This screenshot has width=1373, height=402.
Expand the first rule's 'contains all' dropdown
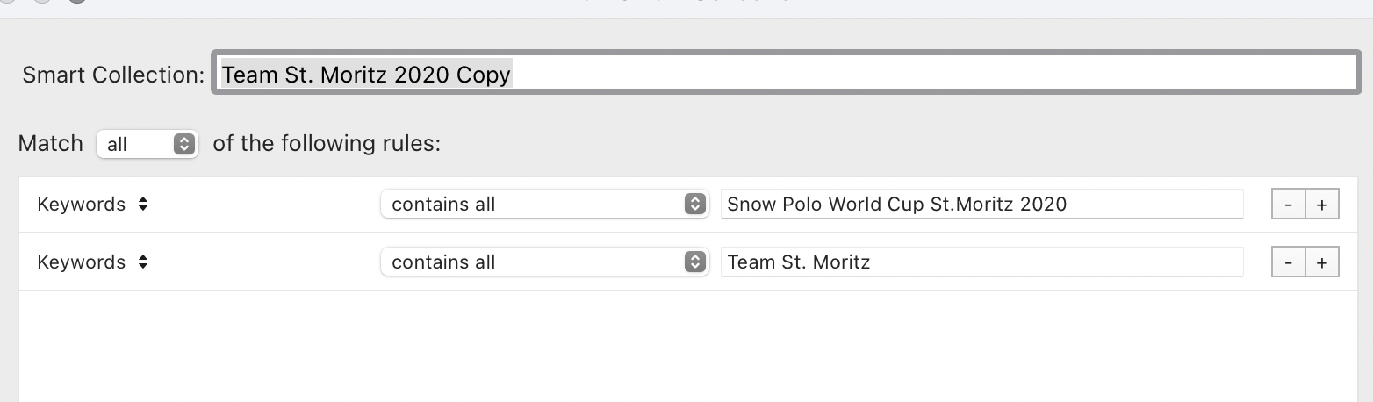coord(544,205)
